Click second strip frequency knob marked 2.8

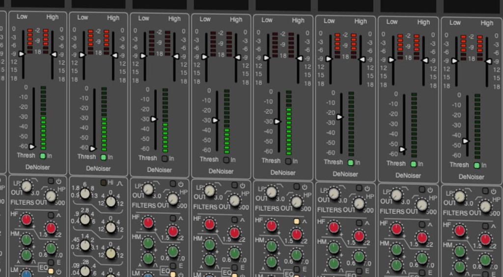(x=85, y=219)
